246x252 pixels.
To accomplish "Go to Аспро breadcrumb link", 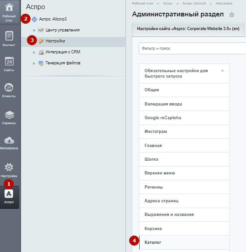I will (x=167, y=4).
